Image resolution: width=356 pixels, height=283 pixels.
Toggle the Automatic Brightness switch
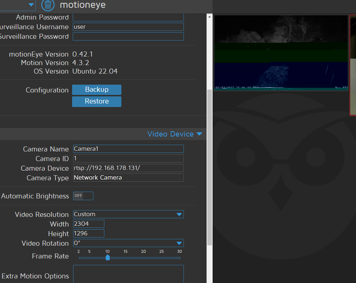[x=83, y=196]
